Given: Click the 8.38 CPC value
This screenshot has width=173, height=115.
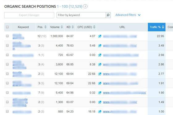Looking at the screenshot, I should click(92, 64).
